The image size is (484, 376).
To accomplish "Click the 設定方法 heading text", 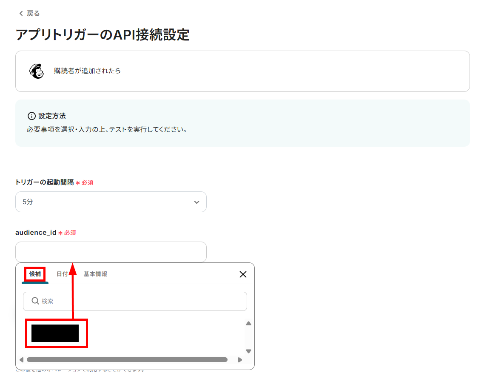I will pyautogui.click(x=52, y=116).
